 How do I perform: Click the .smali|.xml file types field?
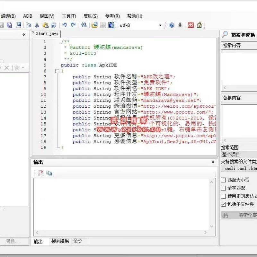(x=239, y=168)
